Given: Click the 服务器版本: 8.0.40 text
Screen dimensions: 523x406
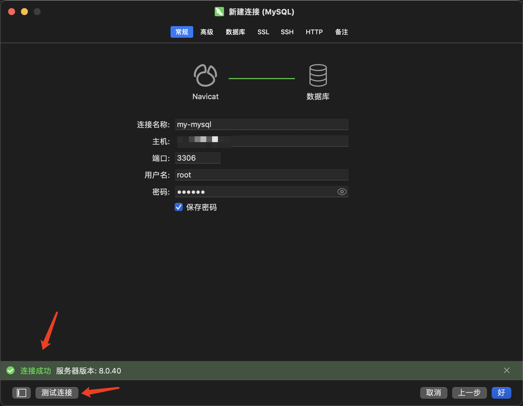Looking at the screenshot, I should click(x=89, y=371).
